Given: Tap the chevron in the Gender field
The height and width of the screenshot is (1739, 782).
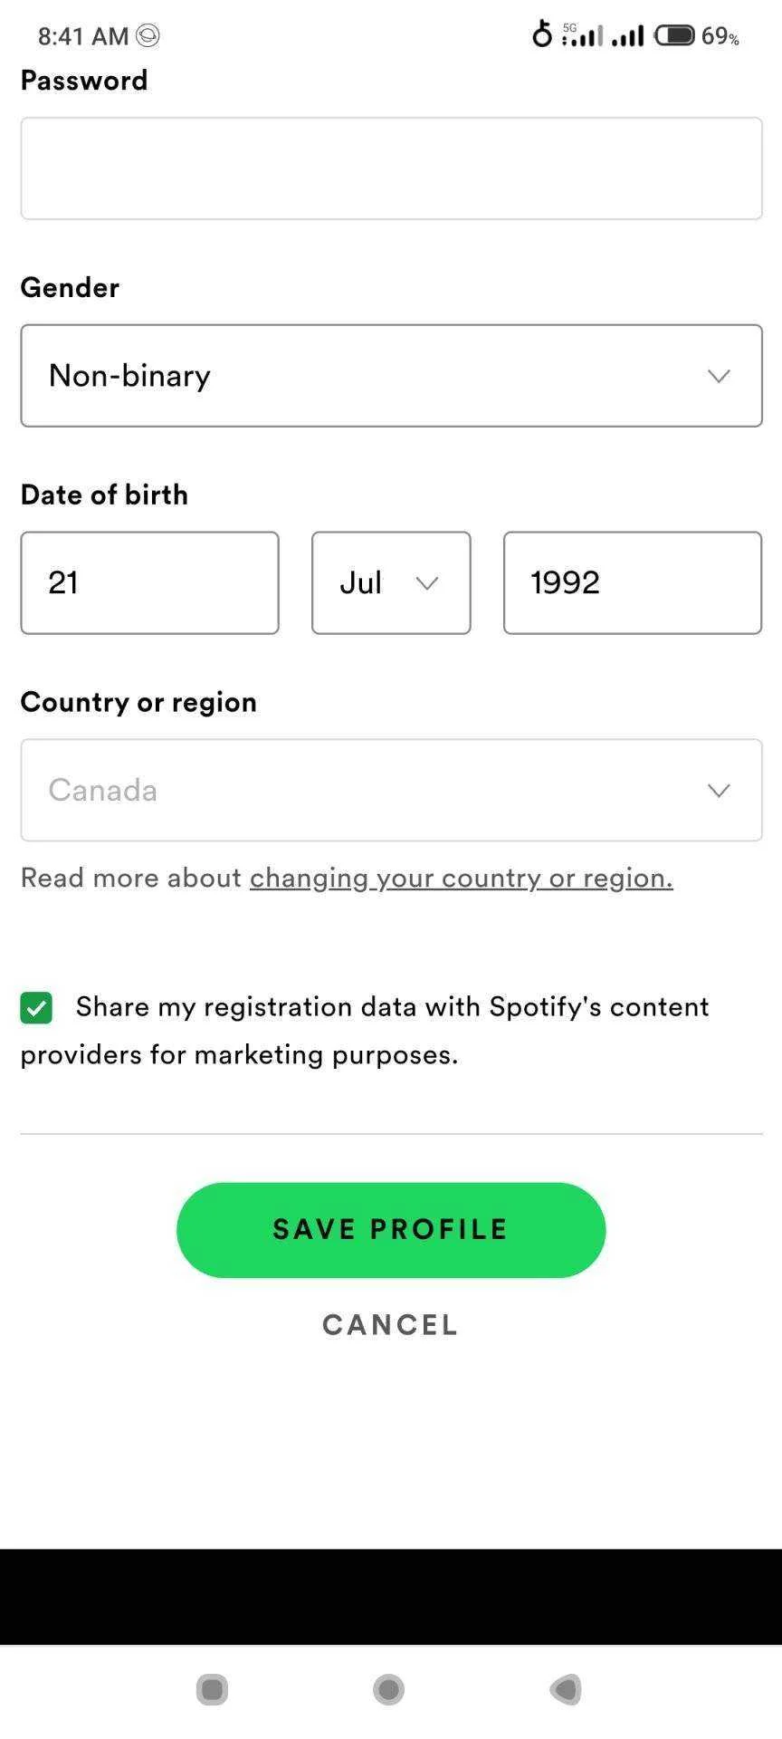Looking at the screenshot, I should (x=719, y=376).
